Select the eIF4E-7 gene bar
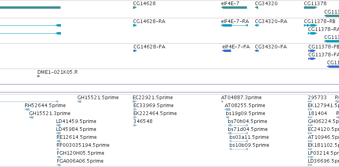339x167 pixels. [234, 8]
